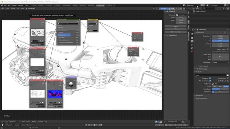Toggle the Backdrop header button
The height and width of the screenshot is (129, 230).
pyautogui.click(x=163, y=9)
